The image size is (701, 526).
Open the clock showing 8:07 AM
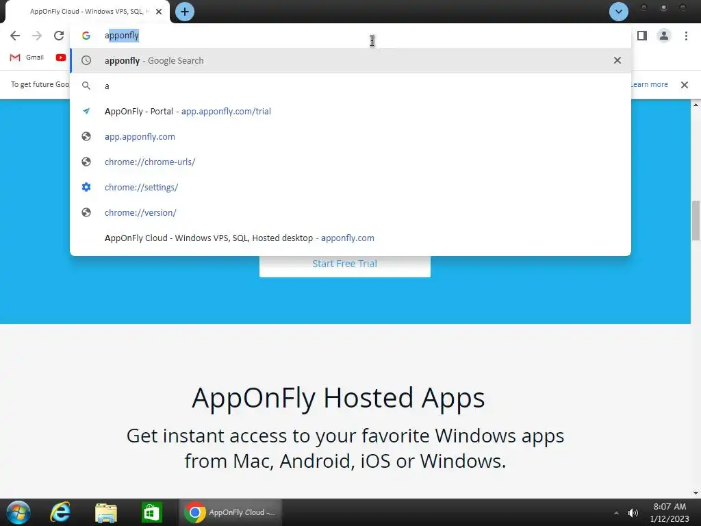click(x=670, y=512)
